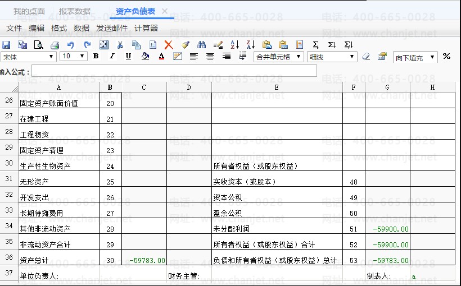Select column header E
Viewport: 461px width, 286px height.
click(x=277, y=87)
